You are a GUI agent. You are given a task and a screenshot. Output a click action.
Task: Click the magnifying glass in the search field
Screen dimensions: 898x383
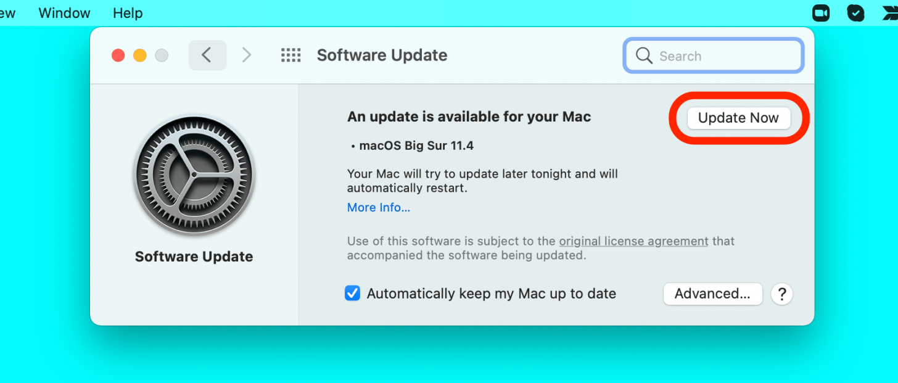[x=644, y=56]
